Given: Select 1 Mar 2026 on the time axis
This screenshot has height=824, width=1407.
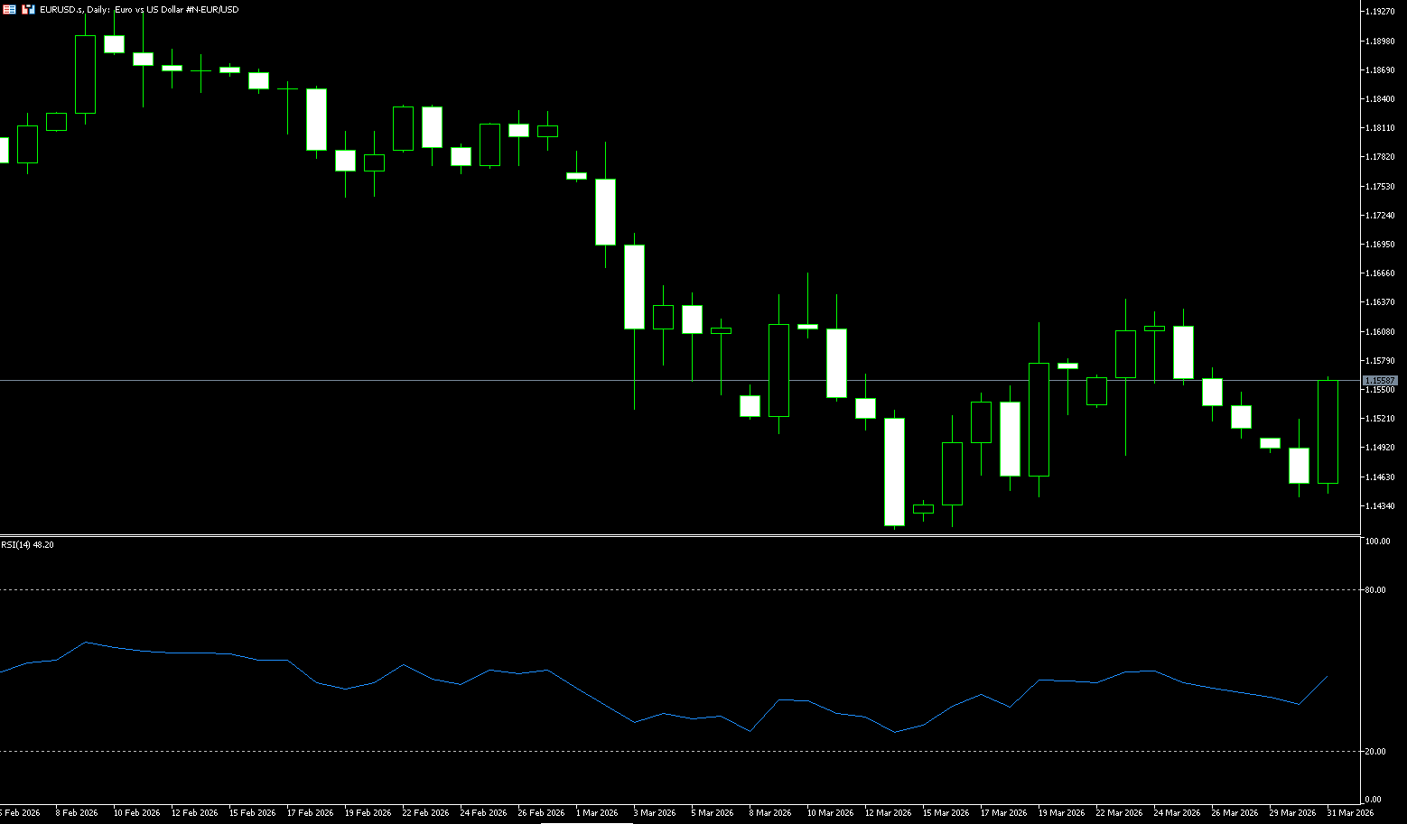Looking at the screenshot, I should [597, 813].
